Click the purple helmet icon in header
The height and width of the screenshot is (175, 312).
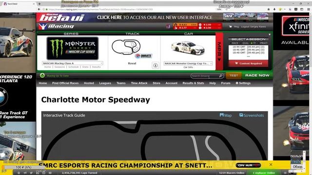click(x=168, y=26)
